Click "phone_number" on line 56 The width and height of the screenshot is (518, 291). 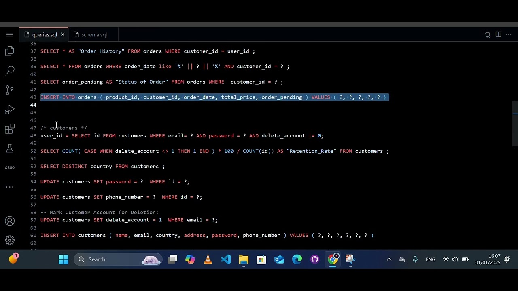pyautogui.click(x=125, y=197)
